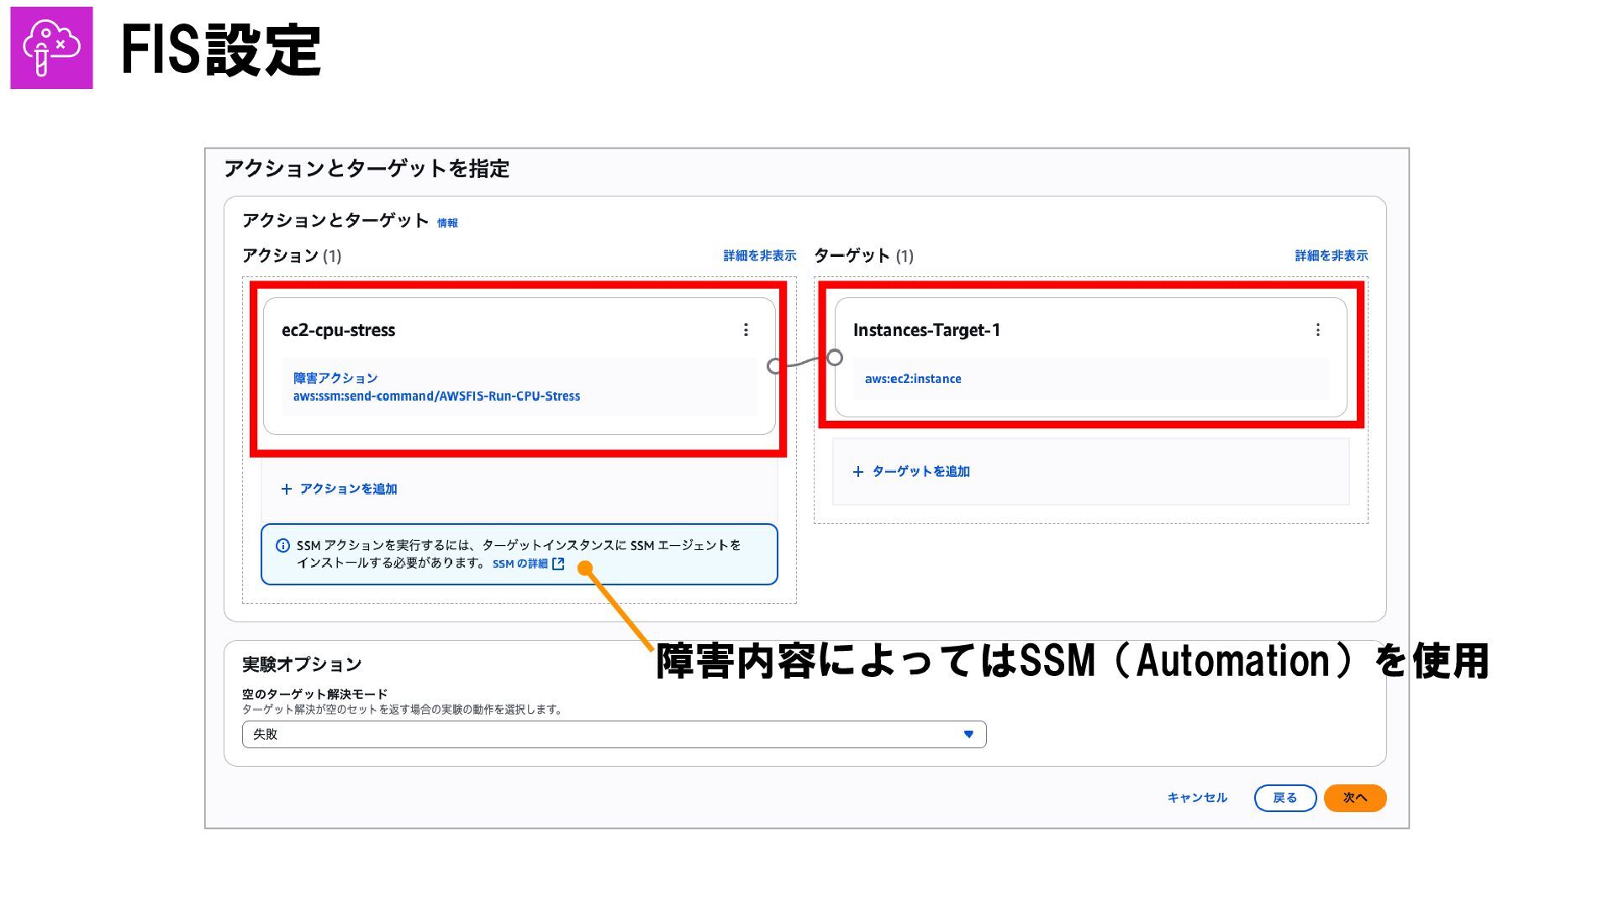The height and width of the screenshot is (907, 1614).
Task: Click the 障害アクション label
Action: tap(335, 378)
